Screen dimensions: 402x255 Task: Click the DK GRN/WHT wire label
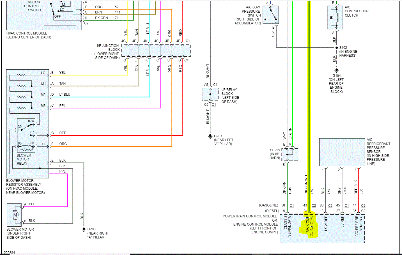(306, 184)
